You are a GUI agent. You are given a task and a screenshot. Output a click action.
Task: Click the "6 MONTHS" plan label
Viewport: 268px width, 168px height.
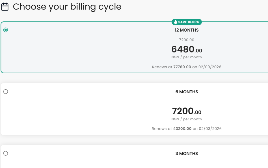click(x=187, y=92)
